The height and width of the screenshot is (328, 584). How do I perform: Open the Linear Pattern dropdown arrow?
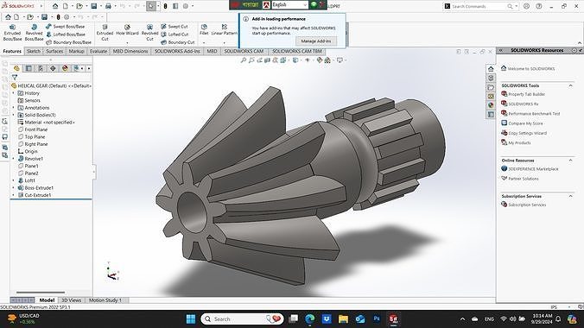(225, 42)
